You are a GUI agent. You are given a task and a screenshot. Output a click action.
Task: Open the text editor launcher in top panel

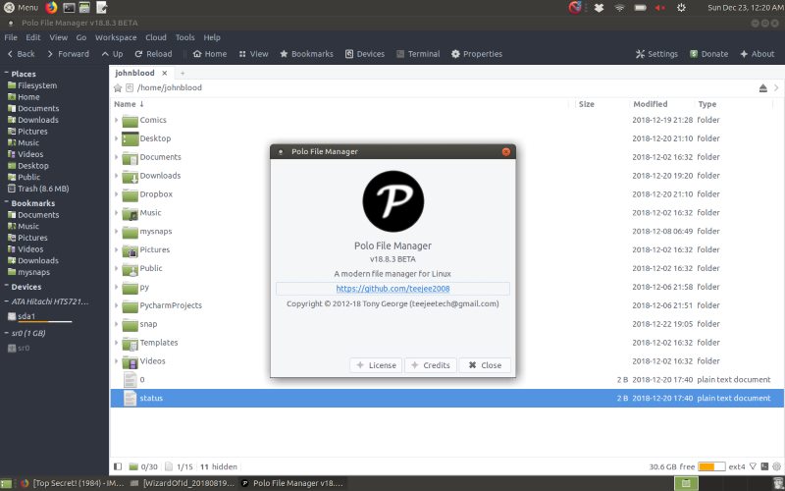(102, 8)
